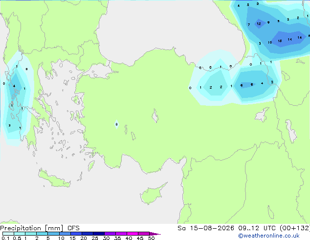310x240 pixels.
Task: Click the "9" precipitation value on map
Action: (x=268, y=23)
